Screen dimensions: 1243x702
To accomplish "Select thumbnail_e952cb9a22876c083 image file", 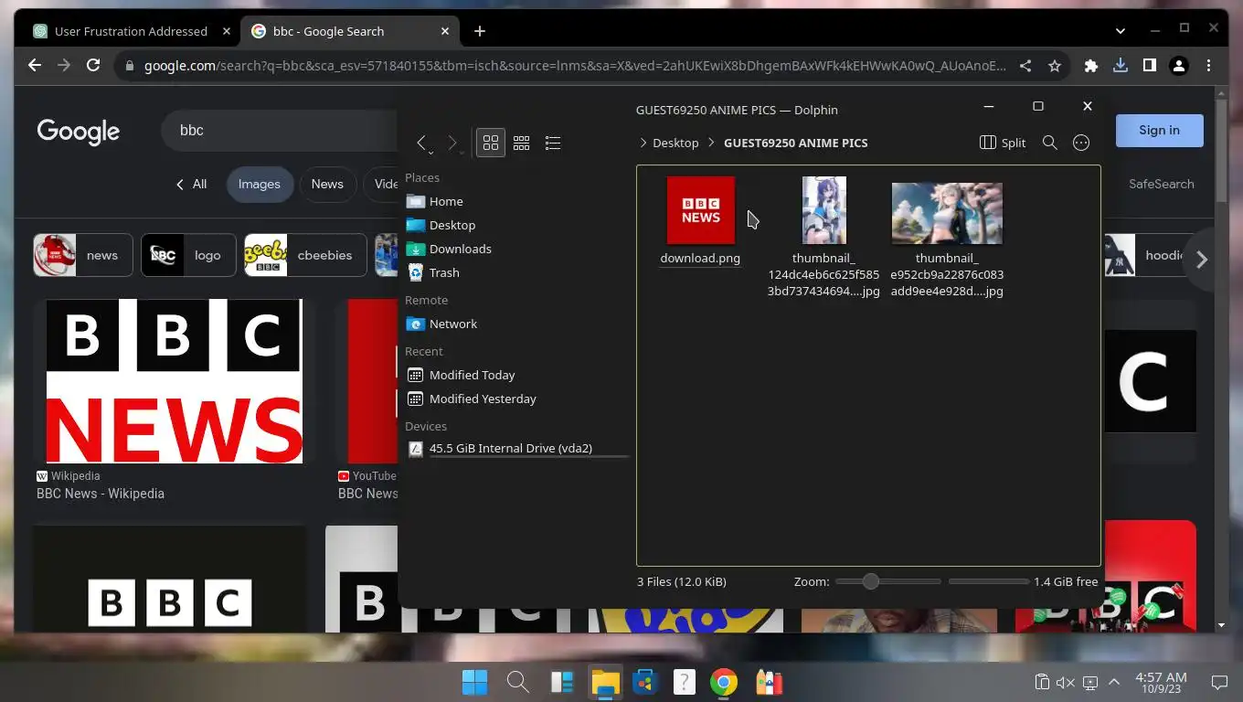I will (947, 238).
